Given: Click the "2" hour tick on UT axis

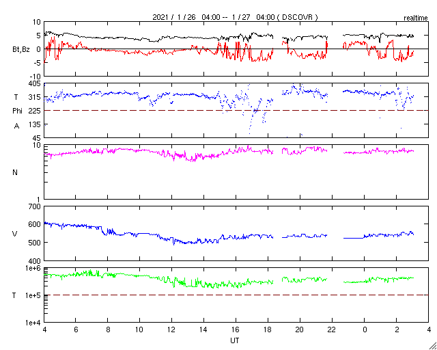Looking at the screenshot, I should [397, 329].
